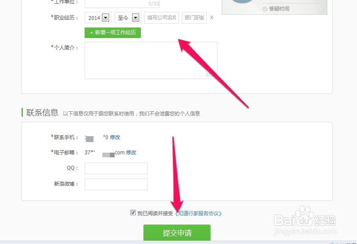Click the 填写公司名称 input box
Viewport: 357px width, 244px height.
(x=161, y=18)
